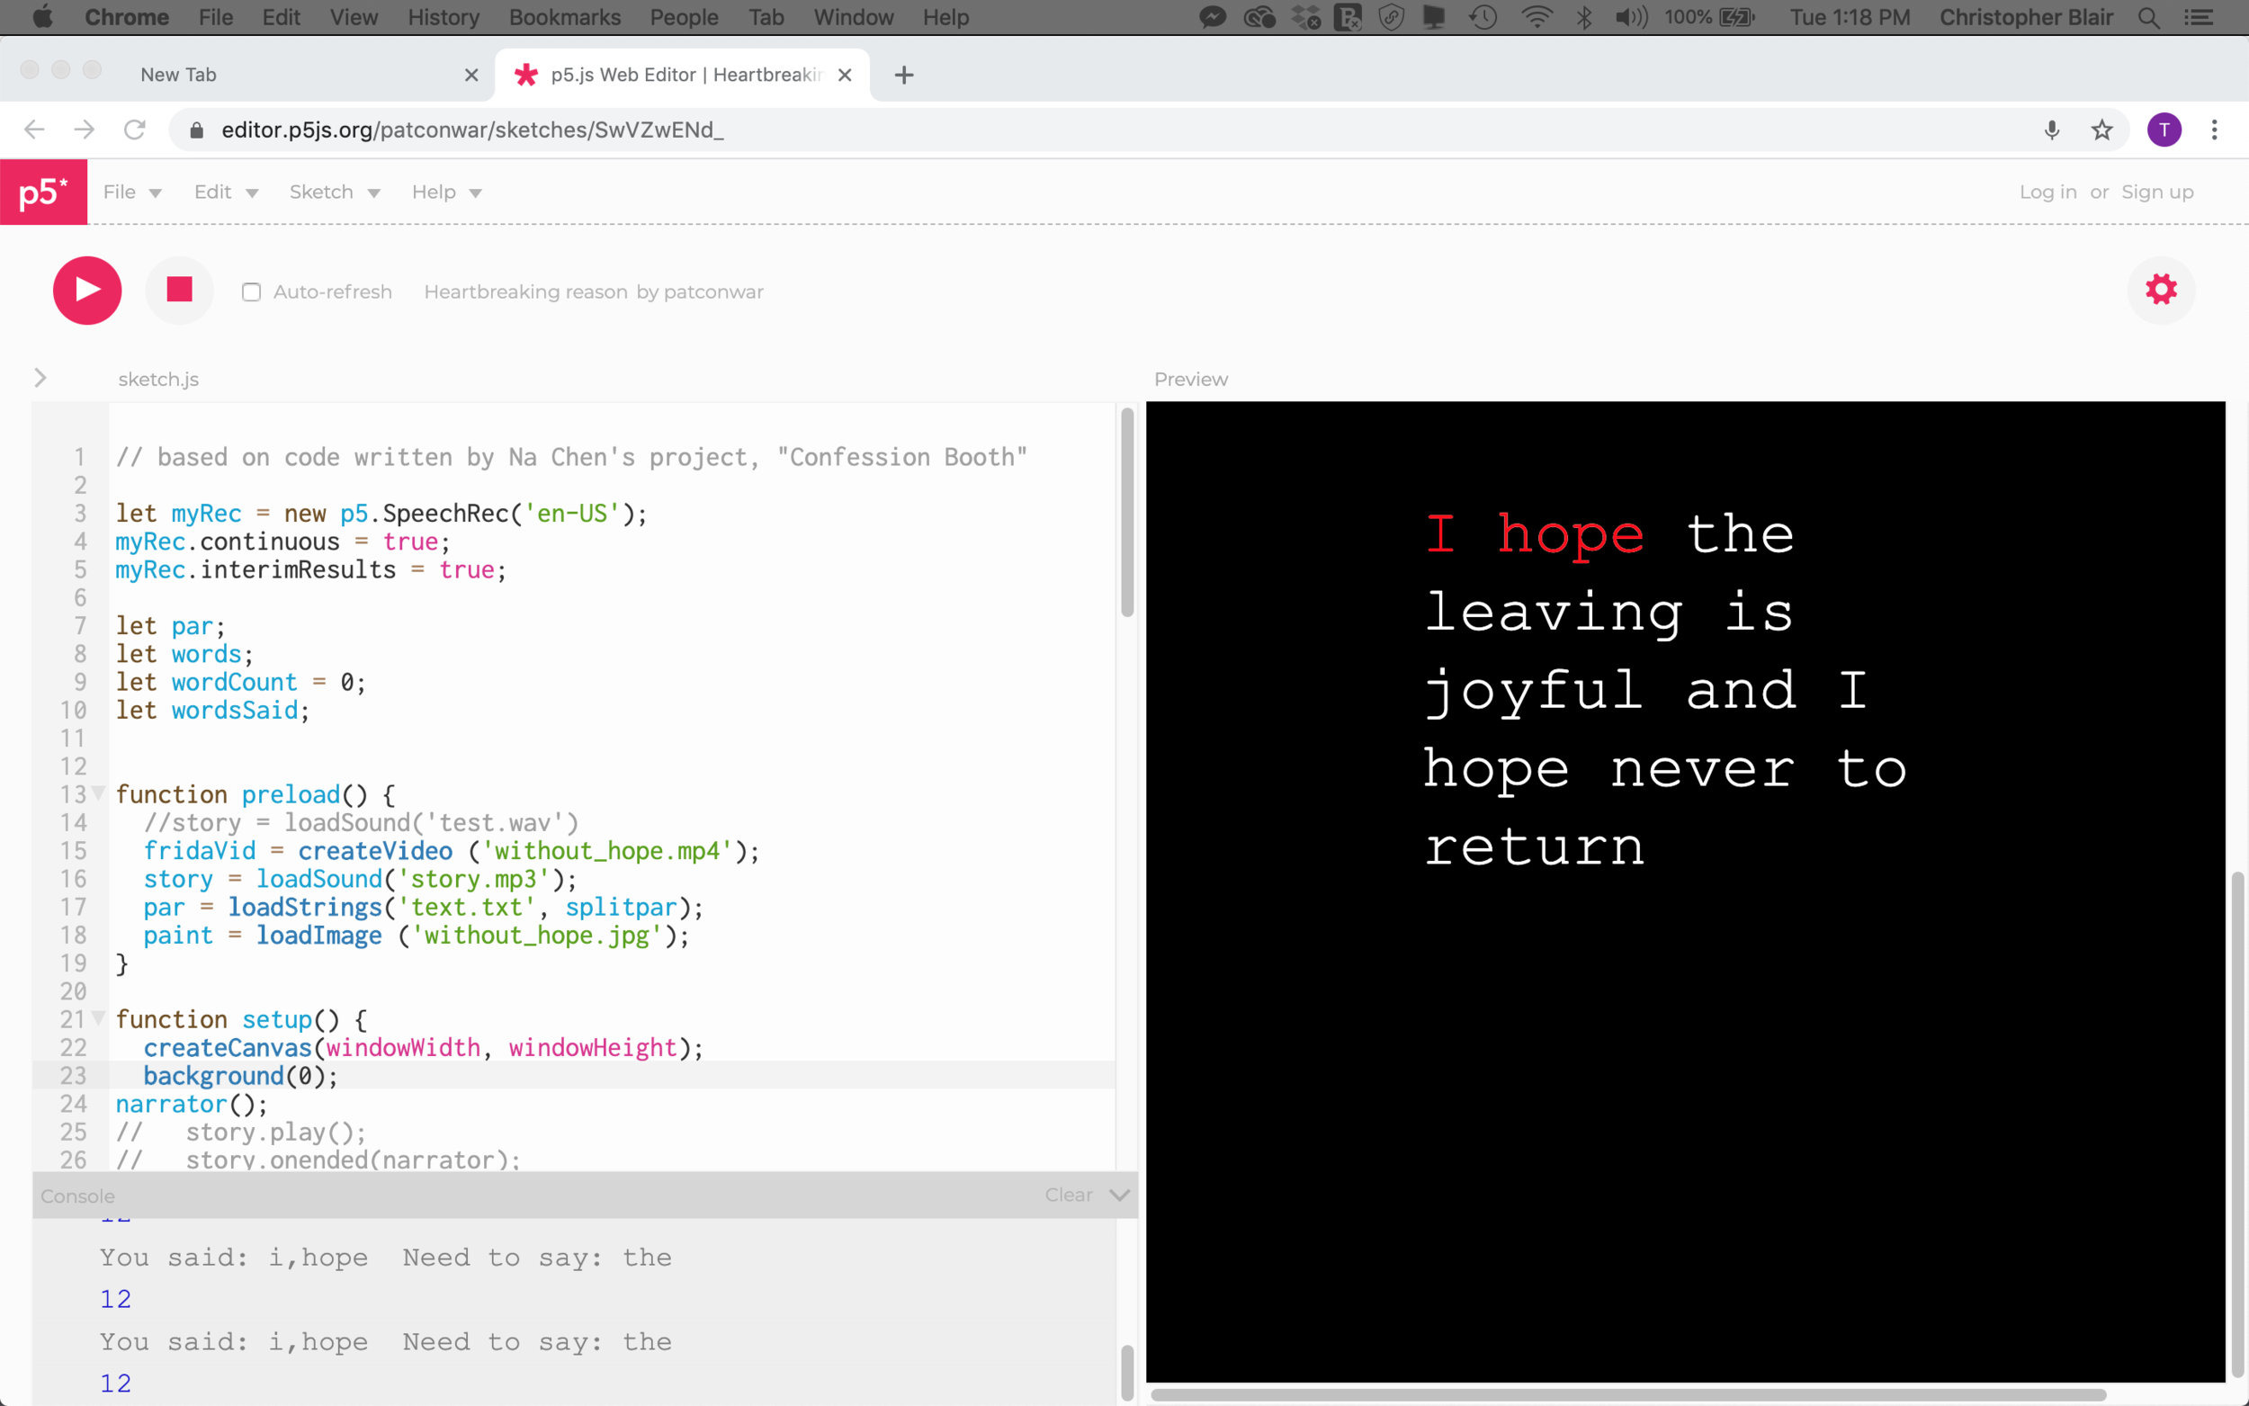This screenshot has height=1406, width=2249.
Task: Open editor settings gear icon
Action: (2161, 291)
